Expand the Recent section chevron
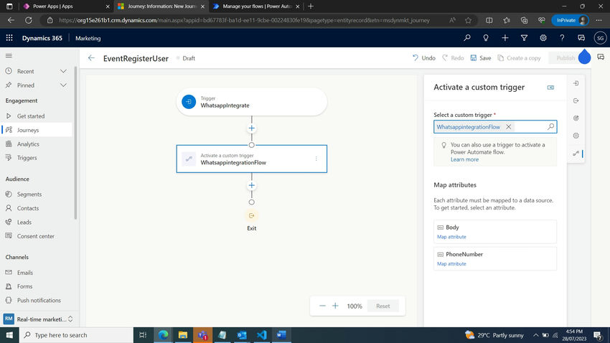Viewport: 610px width, 343px height. 63,71
